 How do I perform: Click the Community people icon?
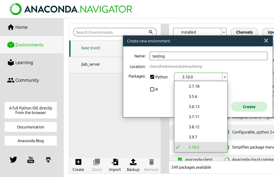[11, 80]
